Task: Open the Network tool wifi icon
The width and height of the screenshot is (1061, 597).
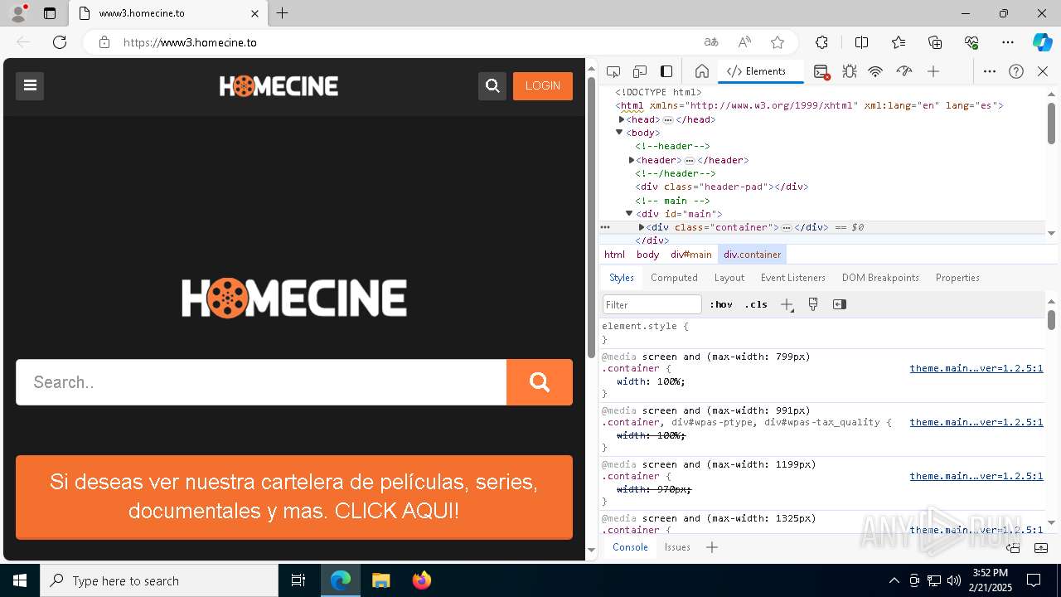Action: point(875,71)
